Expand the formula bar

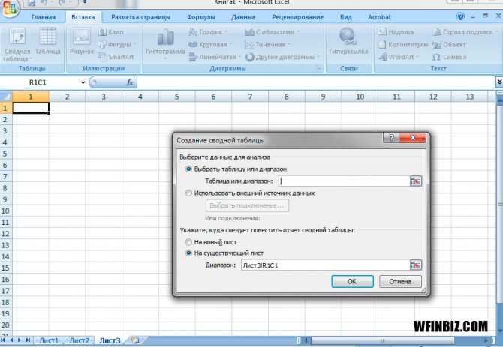coord(499,82)
